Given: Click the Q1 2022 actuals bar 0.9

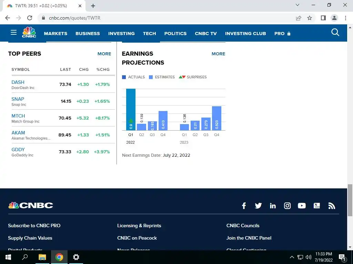Looking at the screenshot, I should (131, 110).
